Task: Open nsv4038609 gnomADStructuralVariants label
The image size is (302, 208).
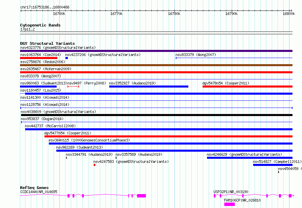Action: (x=58, y=112)
